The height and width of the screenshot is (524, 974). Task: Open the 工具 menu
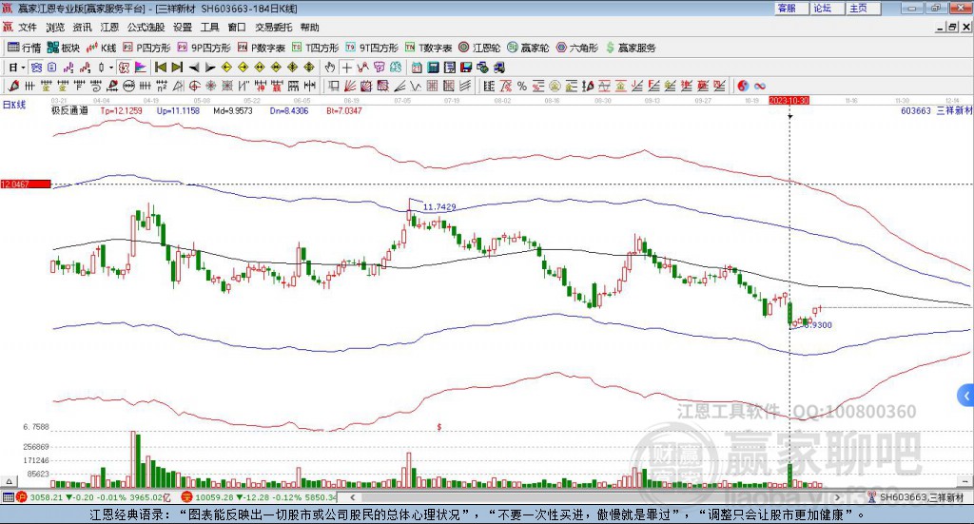coord(209,28)
